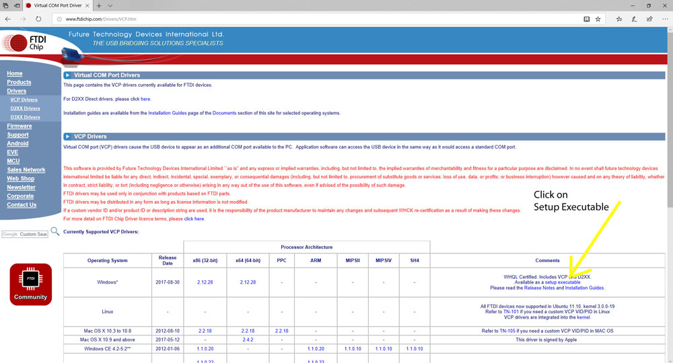Open the TN-101 technical note link
The height and width of the screenshot is (363, 673).
511,311
